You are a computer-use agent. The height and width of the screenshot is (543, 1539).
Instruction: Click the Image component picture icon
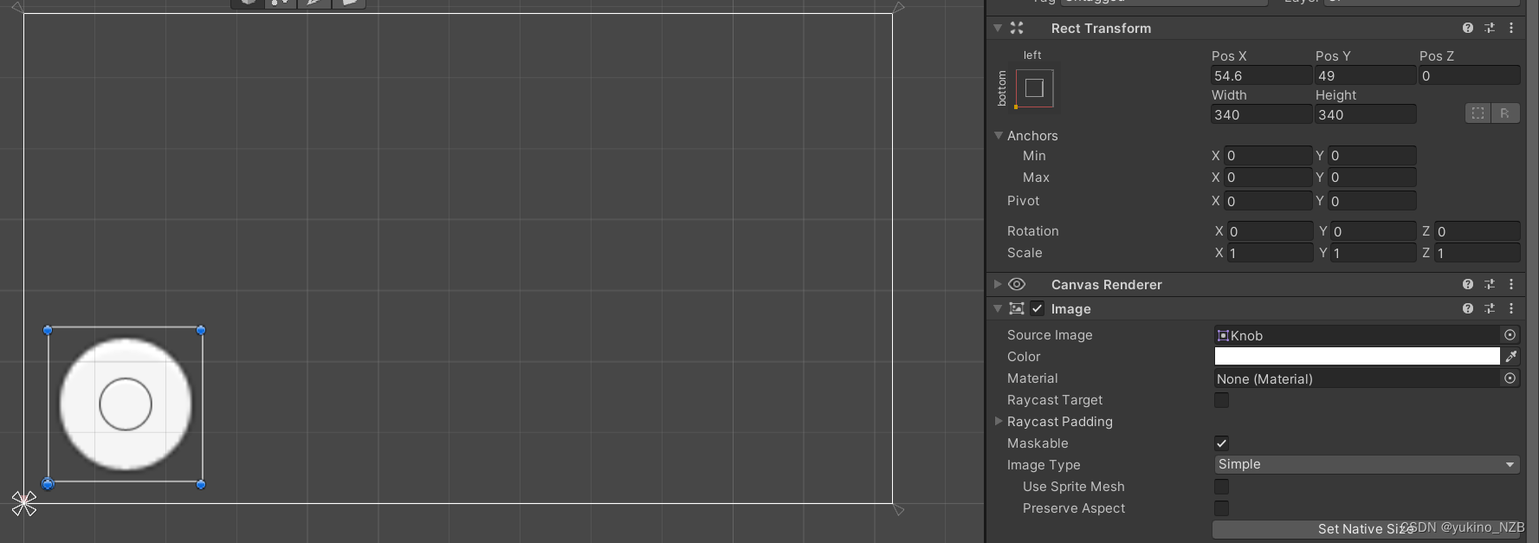[x=1017, y=308]
